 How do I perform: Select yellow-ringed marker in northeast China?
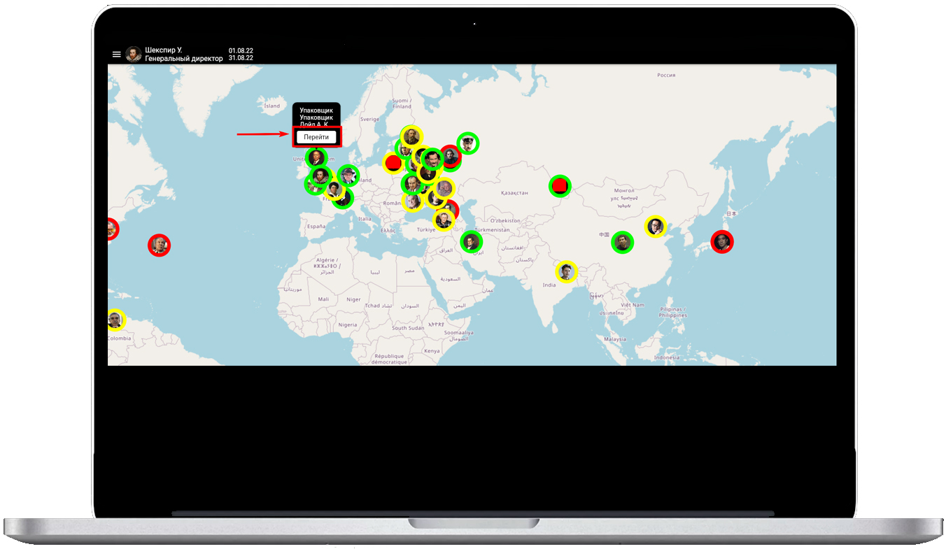click(655, 226)
